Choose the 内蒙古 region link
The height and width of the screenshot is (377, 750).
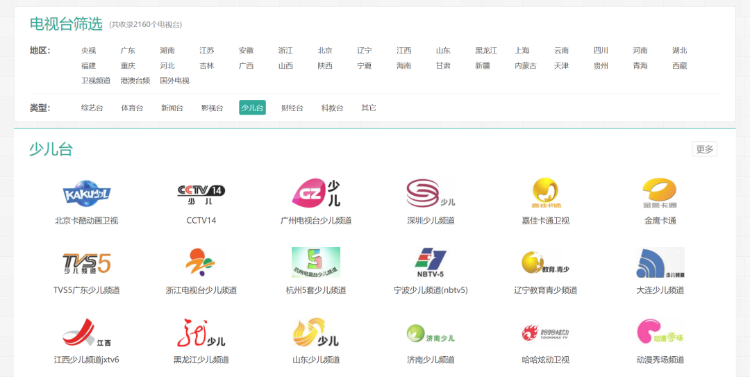(526, 66)
